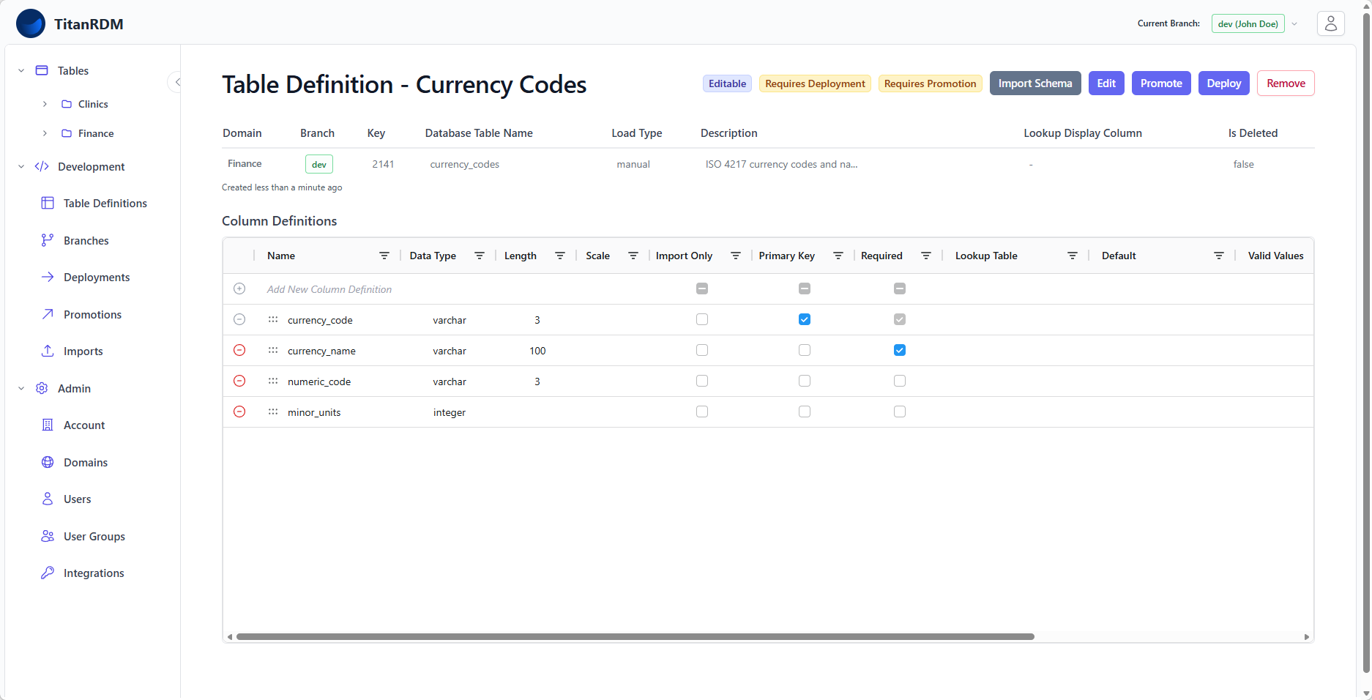Click the Import Schema button
This screenshot has width=1372, height=700.
1035,83
